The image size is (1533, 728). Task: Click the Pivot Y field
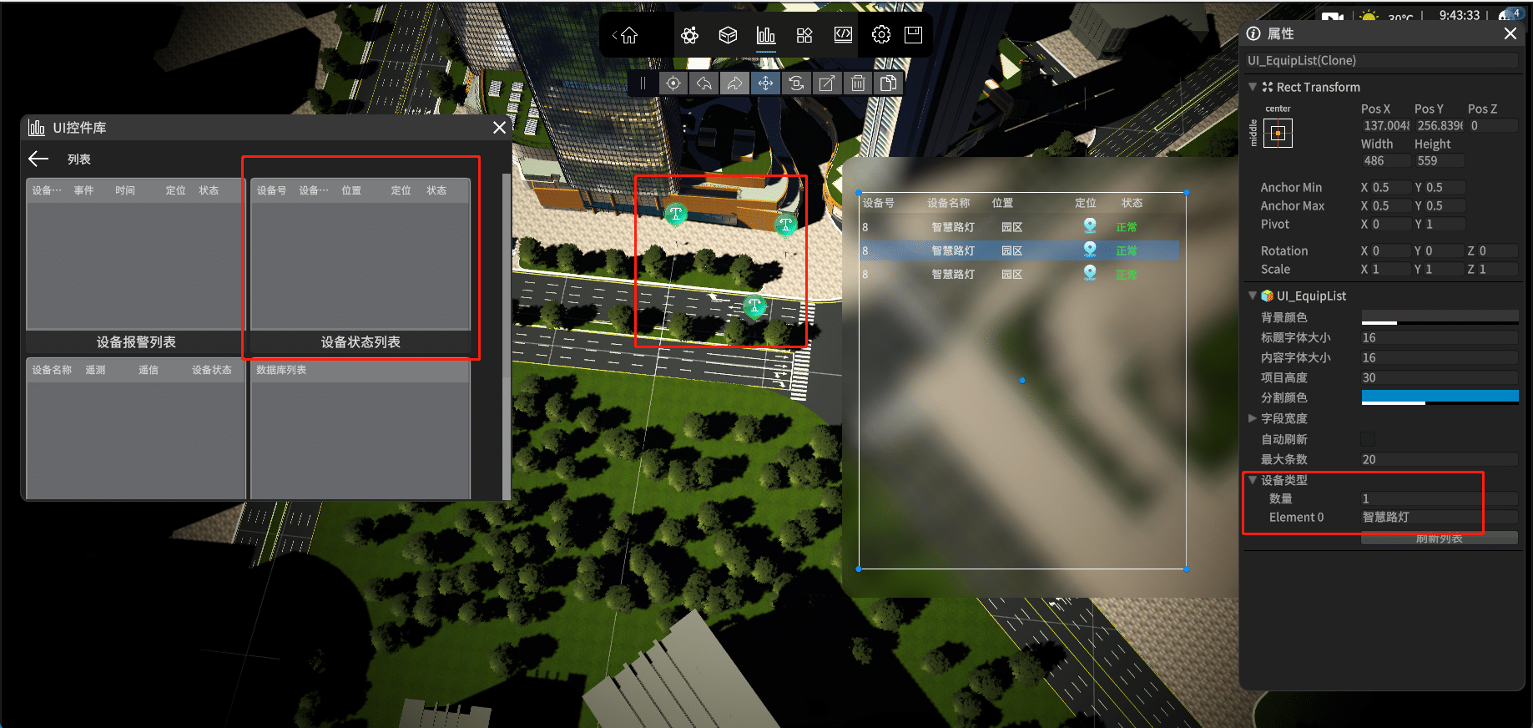click(1445, 224)
